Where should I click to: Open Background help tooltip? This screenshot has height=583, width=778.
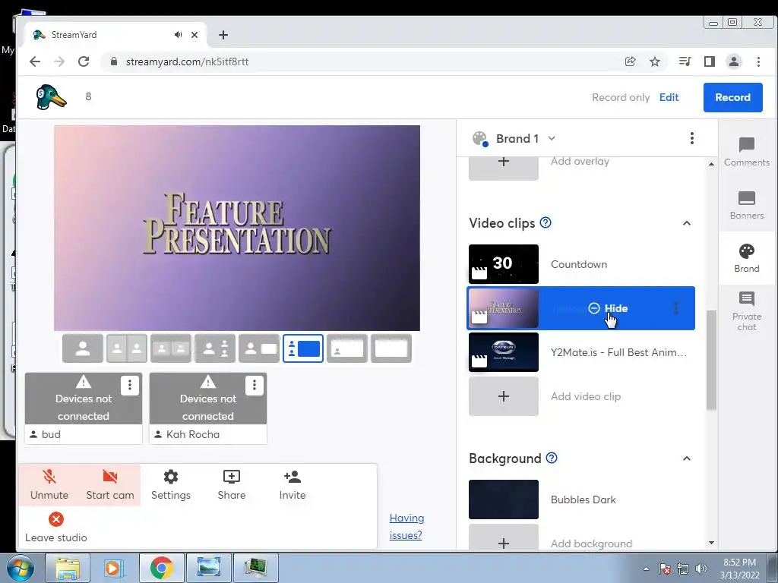pos(552,458)
